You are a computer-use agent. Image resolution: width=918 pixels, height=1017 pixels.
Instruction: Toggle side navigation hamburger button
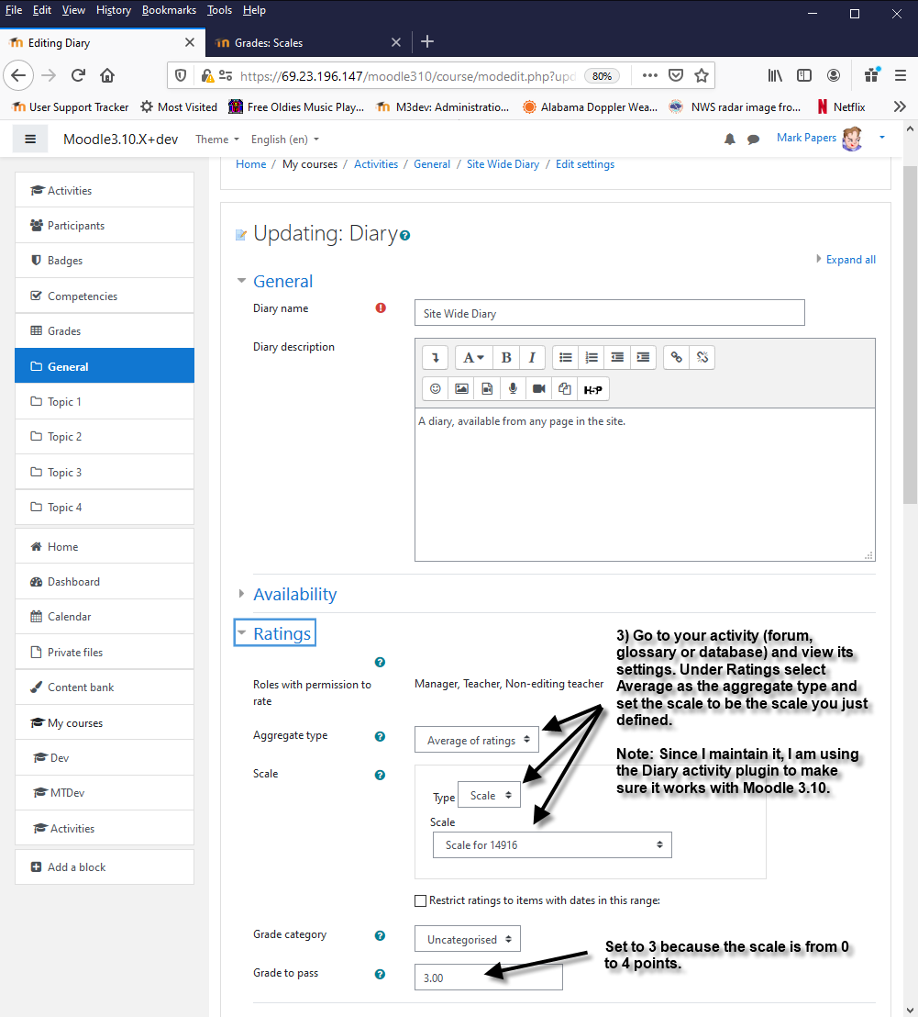[x=30, y=139]
